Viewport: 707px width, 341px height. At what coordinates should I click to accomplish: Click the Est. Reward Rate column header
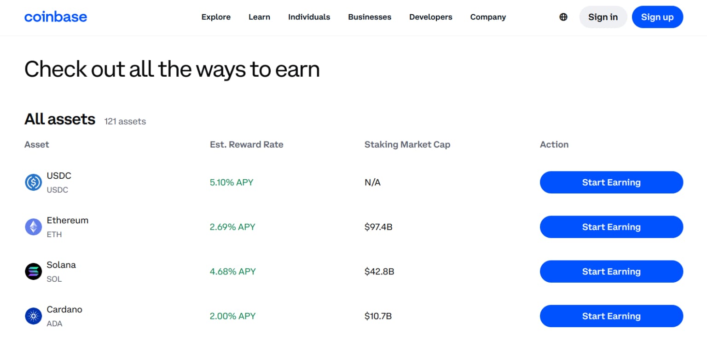(x=246, y=145)
